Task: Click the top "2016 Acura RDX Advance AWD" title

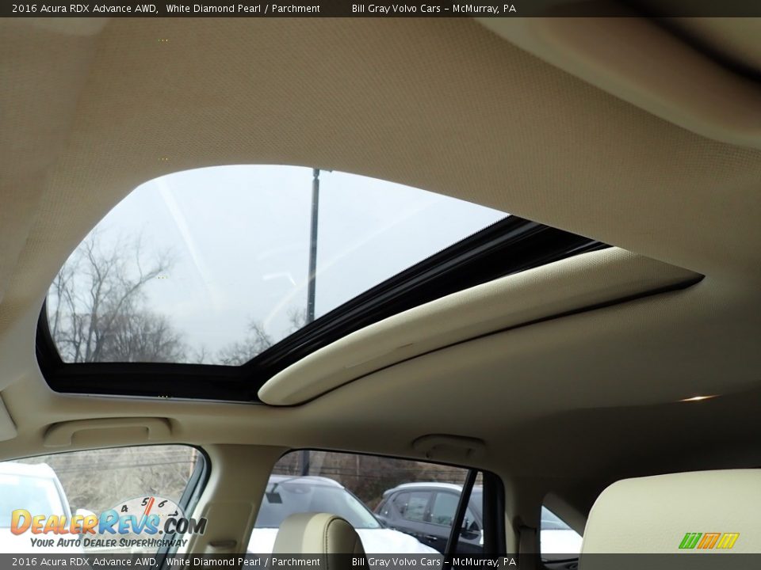Action: [84, 9]
